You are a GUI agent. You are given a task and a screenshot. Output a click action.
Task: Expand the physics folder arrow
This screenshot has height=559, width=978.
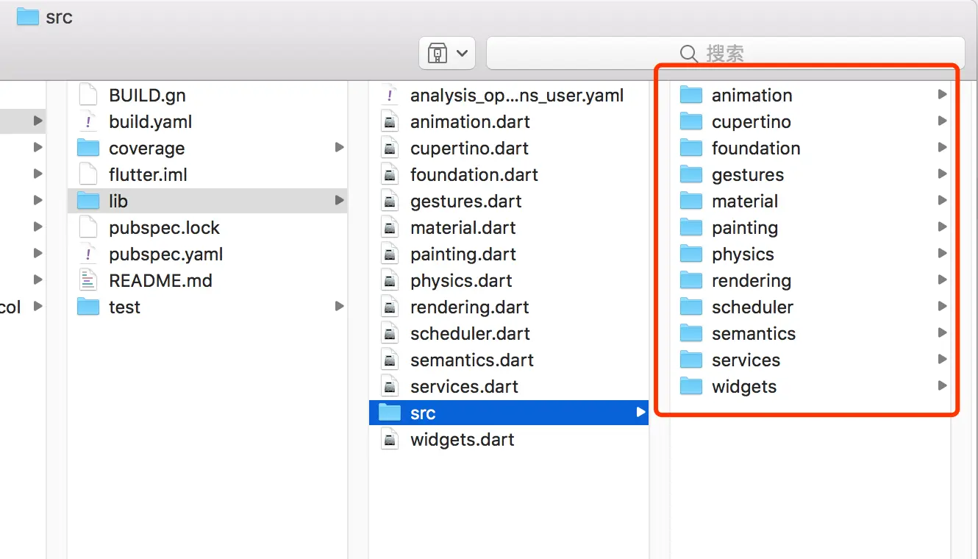tap(942, 253)
